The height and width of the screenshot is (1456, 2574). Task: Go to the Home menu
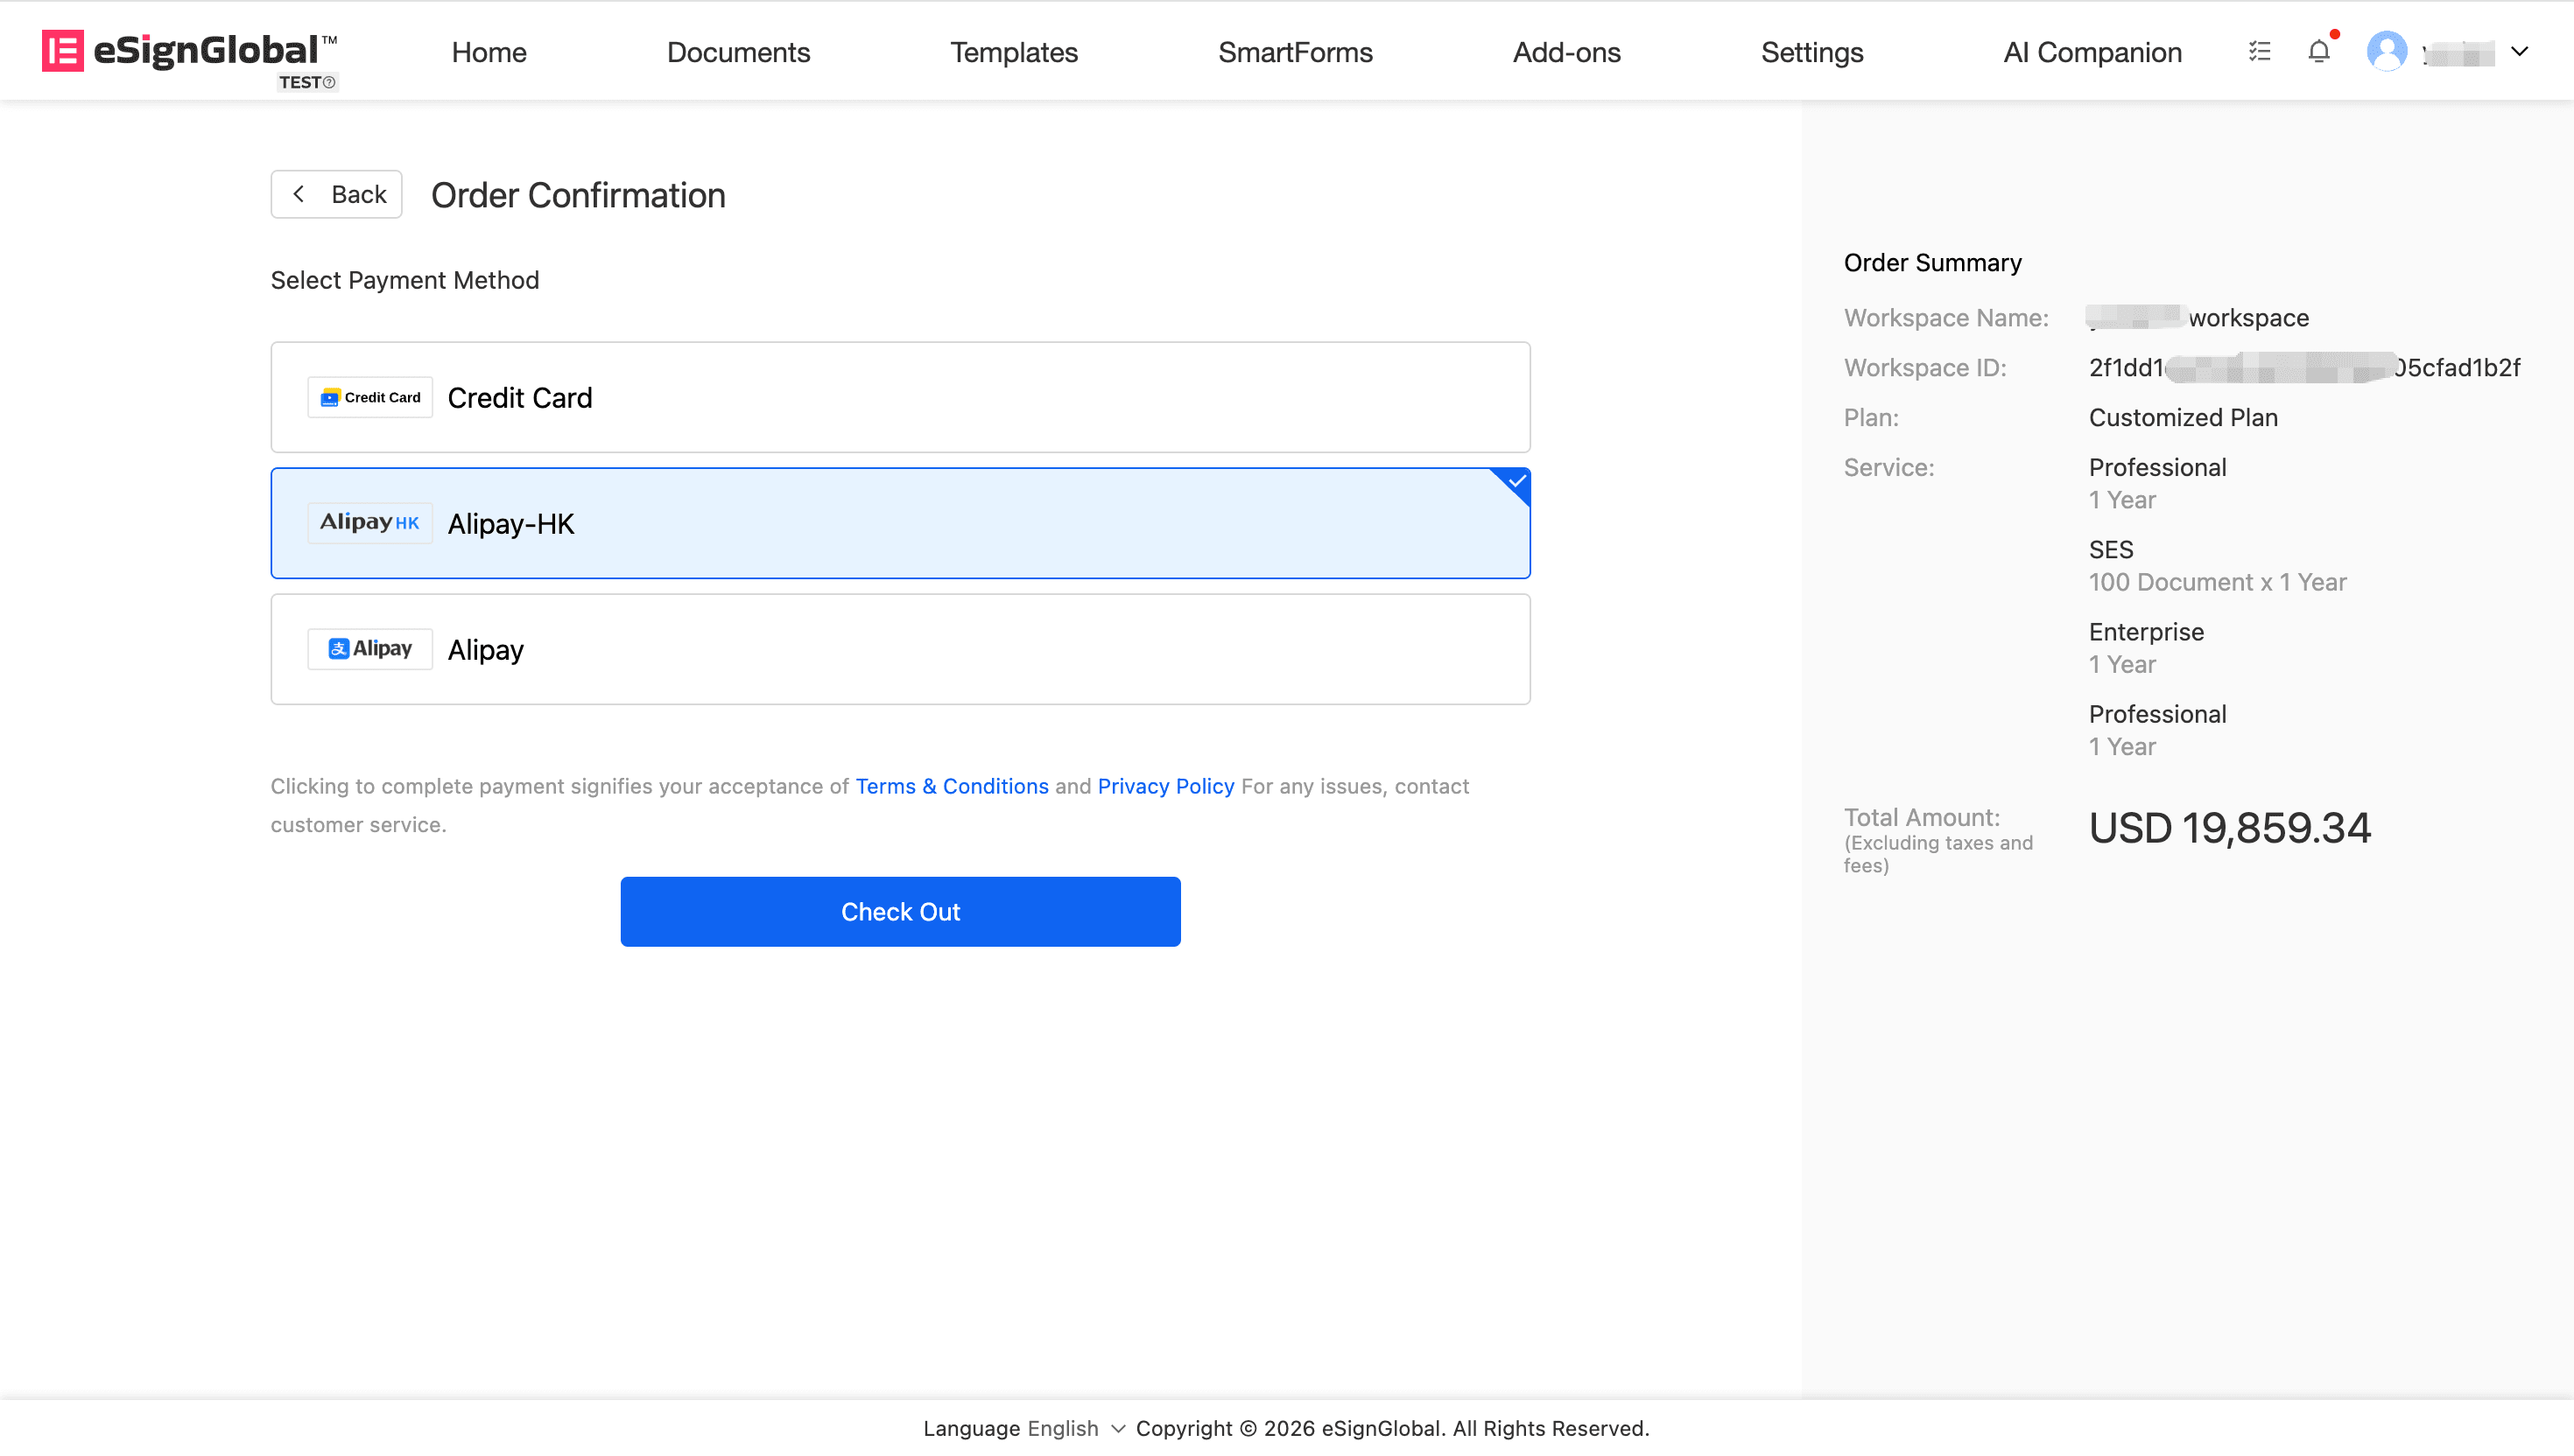(x=489, y=52)
